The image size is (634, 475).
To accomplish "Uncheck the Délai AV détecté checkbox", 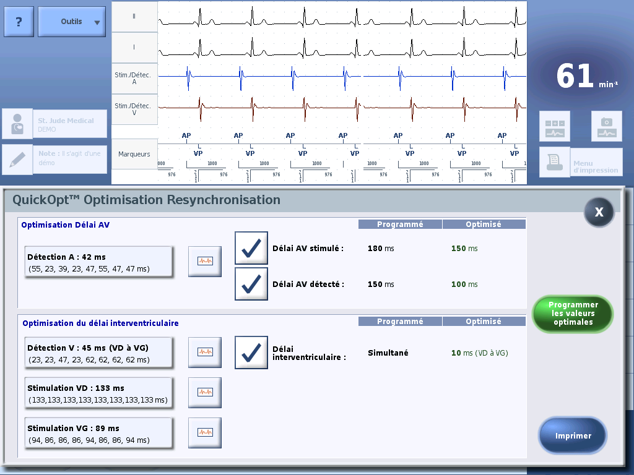I will (x=251, y=284).
